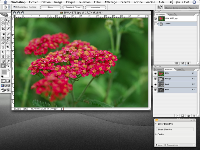This screenshot has width=200, height=150.
Task: Select the Notes tool
Action: click(x=3, y=61)
